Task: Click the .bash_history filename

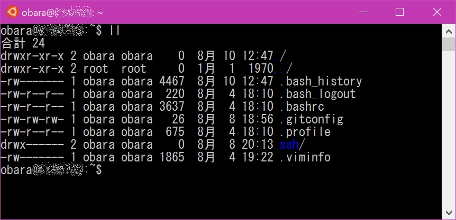Action: pos(321,81)
